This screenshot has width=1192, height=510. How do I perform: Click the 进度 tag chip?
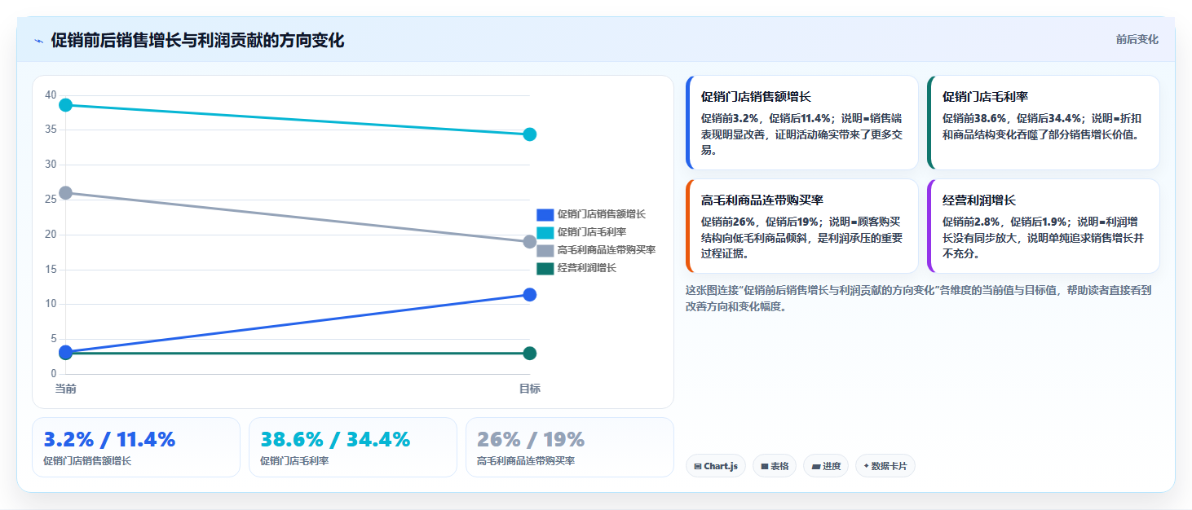pyautogui.click(x=826, y=466)
